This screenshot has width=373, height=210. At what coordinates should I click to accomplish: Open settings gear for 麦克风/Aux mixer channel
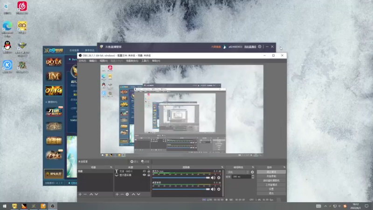coord(219,178)
